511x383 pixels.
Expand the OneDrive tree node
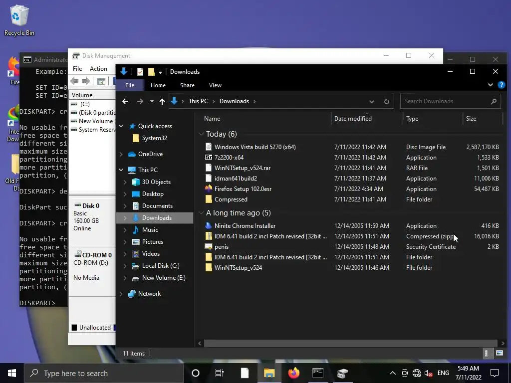tap(121, 154)
